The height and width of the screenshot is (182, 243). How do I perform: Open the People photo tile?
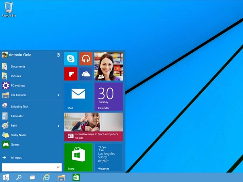click(x=109, y=66)
